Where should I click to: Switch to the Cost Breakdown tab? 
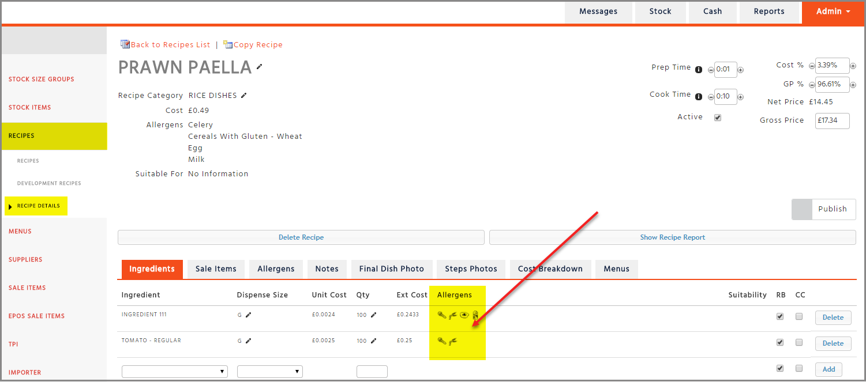point(550,269)
